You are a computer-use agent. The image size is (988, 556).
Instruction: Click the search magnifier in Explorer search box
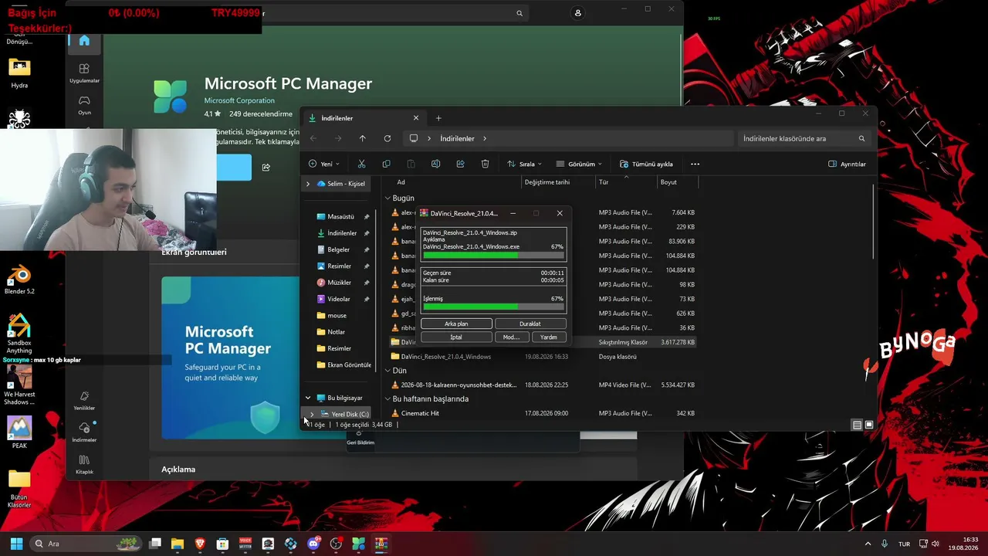[x=861, y=139]
